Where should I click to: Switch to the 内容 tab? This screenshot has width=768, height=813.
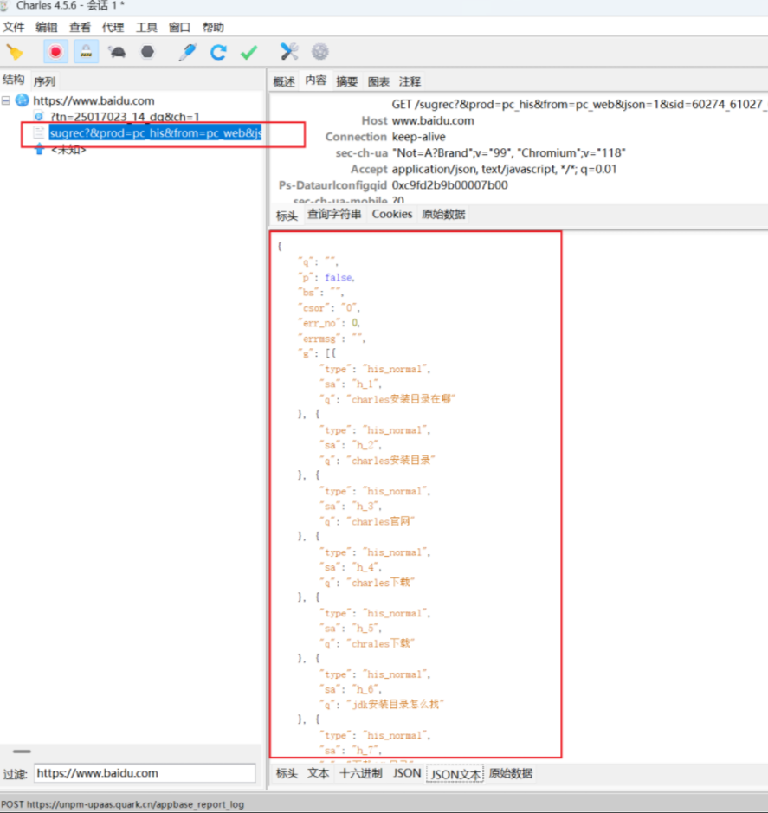pos(316,80)
